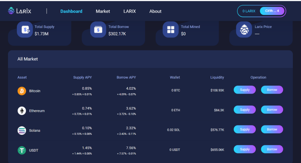
Task: Click the Operation column header
Action: coord(258,78)
